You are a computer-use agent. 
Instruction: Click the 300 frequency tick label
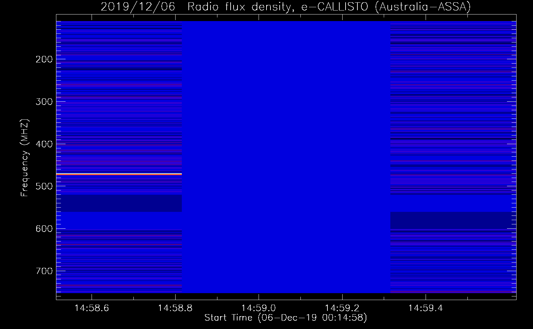44,102
